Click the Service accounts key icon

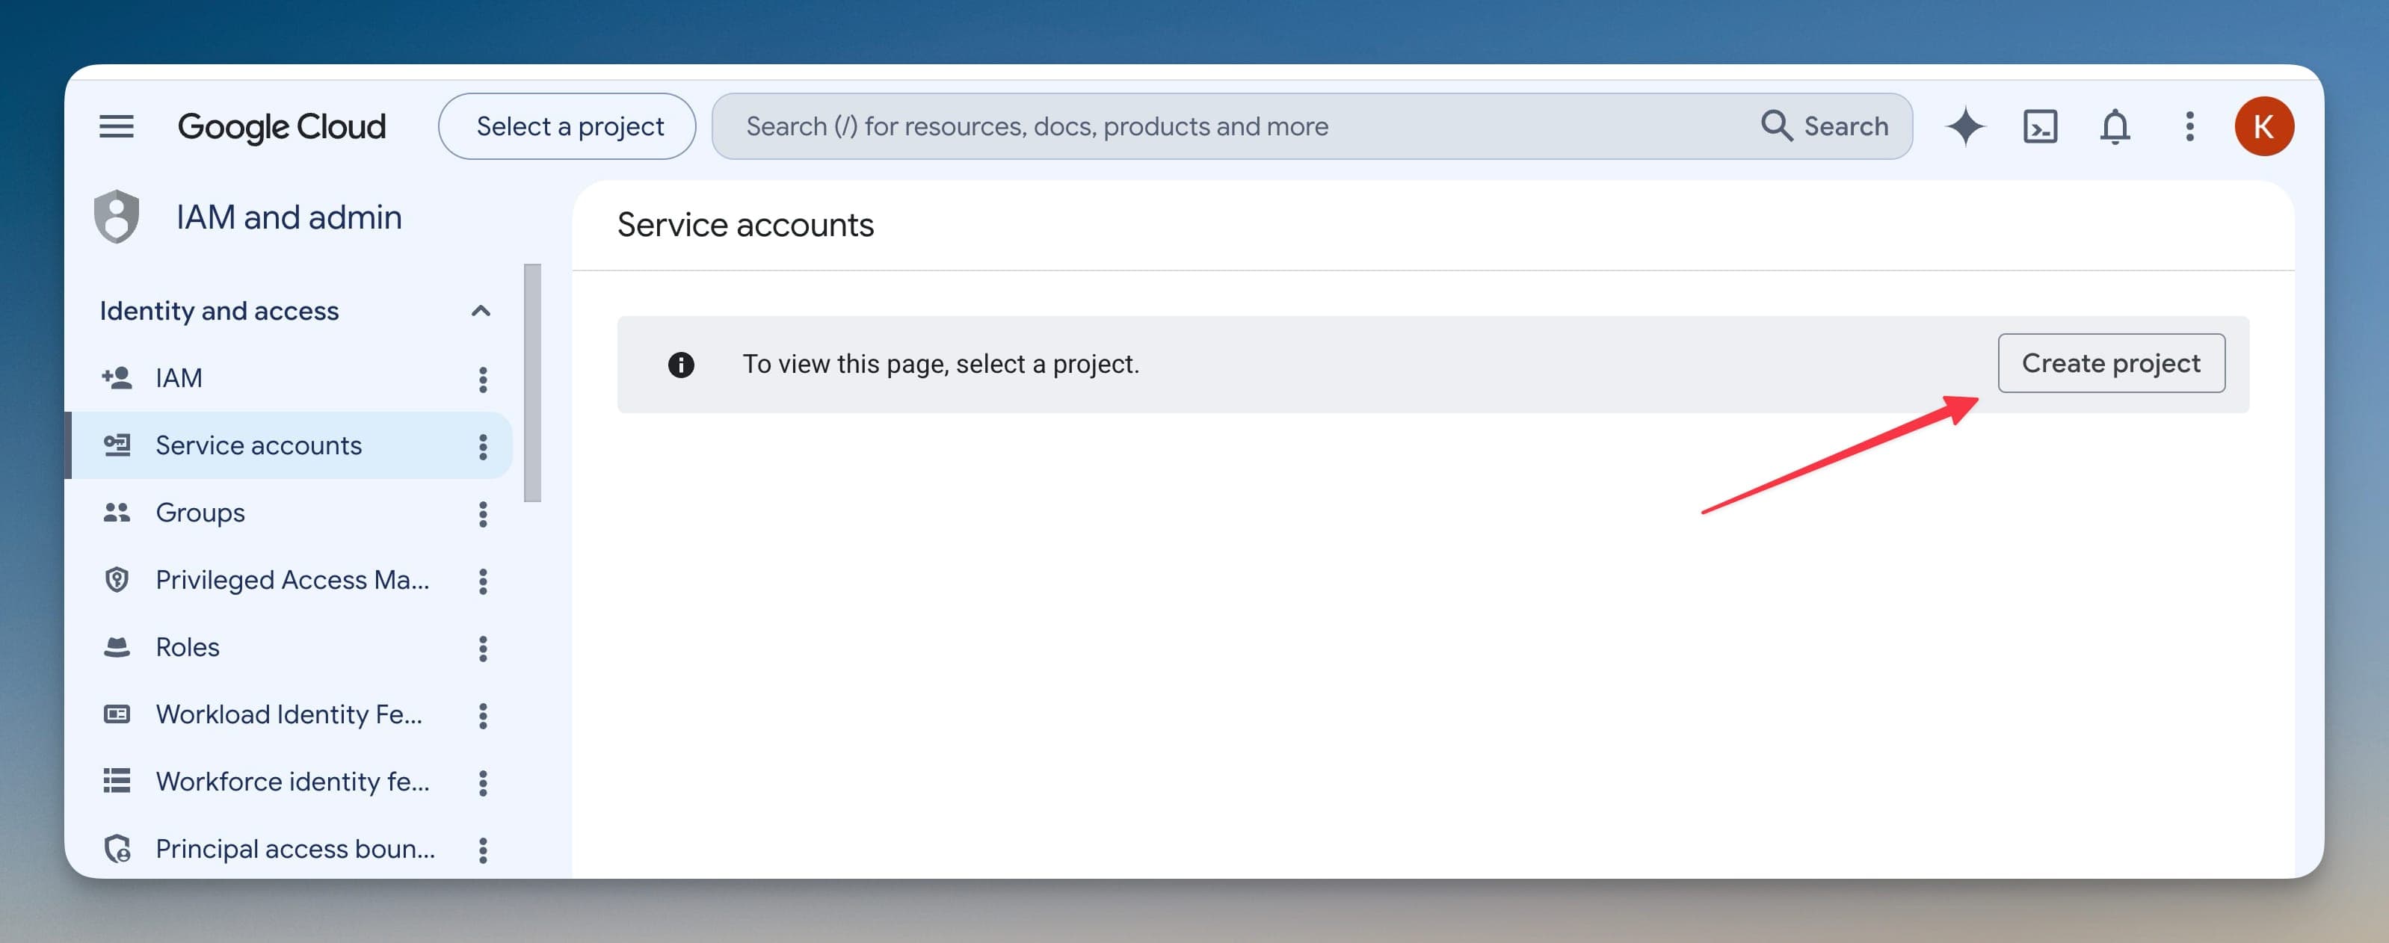pyautogui.click(x=117, y=445)
